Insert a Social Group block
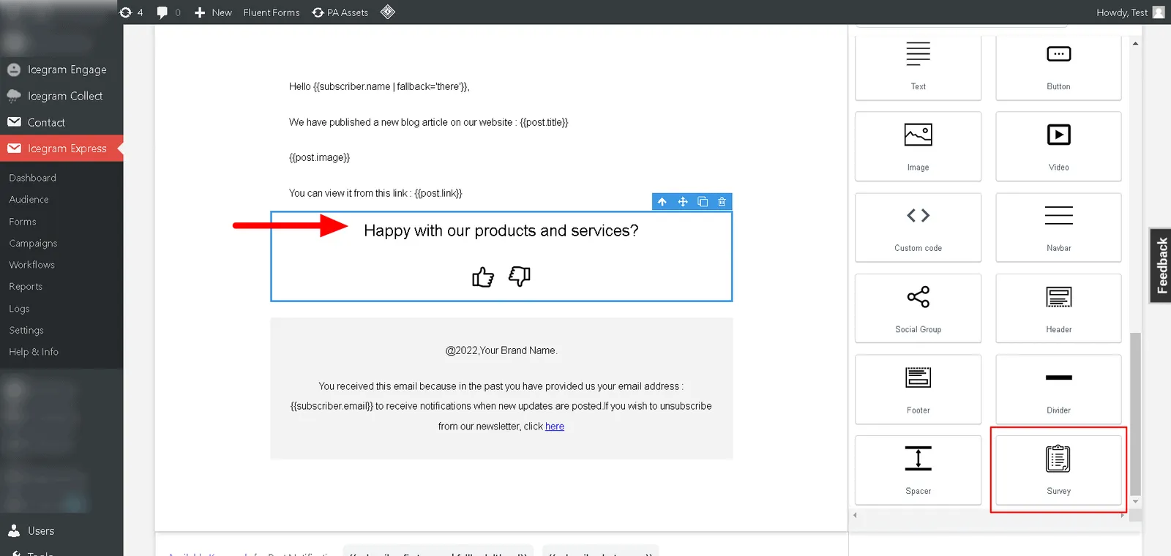 coord(918,308)
